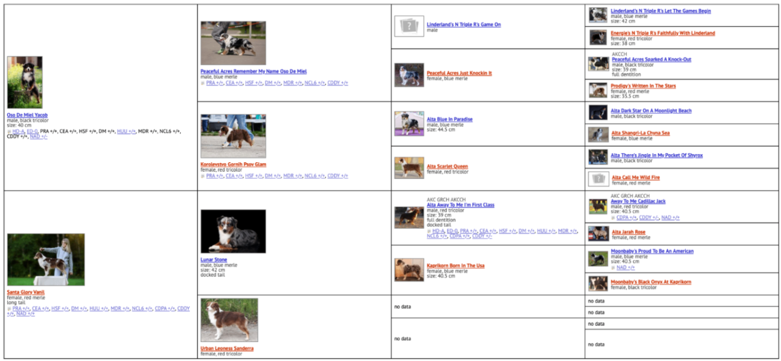Screen dimensions: 781x361
Task: Click Alta Scarlet Queen thumbnail
Action: pos(409,168)
